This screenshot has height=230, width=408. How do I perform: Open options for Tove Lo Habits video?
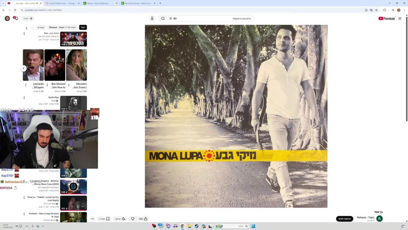[24, 197]
